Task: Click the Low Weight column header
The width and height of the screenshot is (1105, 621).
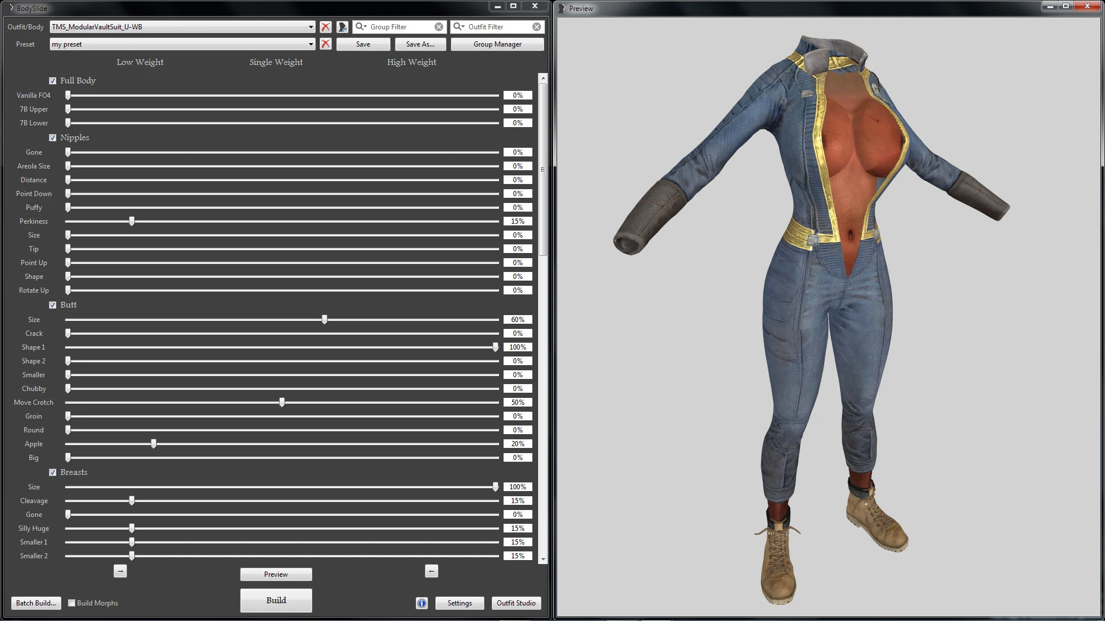Action: coord(140,62)
